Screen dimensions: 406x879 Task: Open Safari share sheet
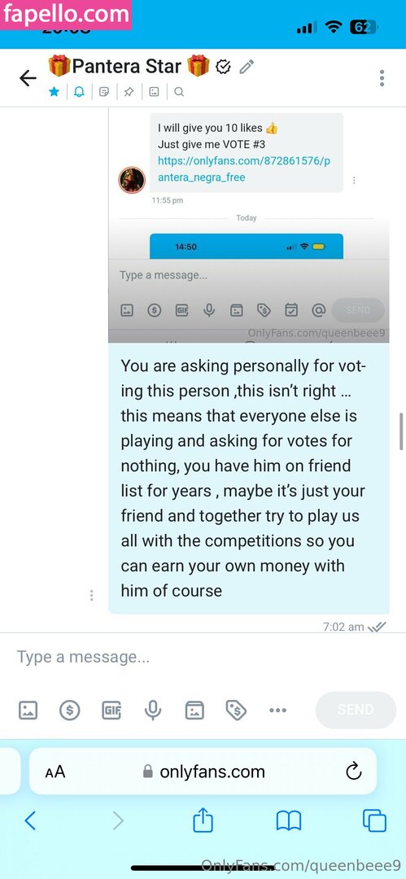[203, 821]
